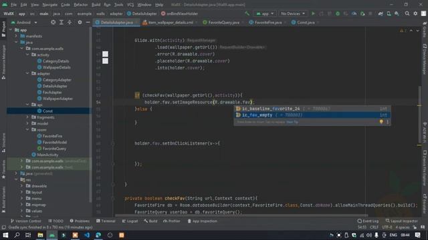Image resolution: width=428 pixels, height=240 pixels.
Task: Click the Windows Start button
Action: tap(5, 235)
